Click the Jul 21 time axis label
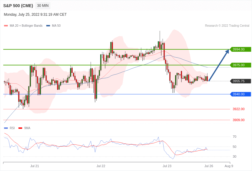This screenshot has height=171, width=252. click(x=35, y=166)
